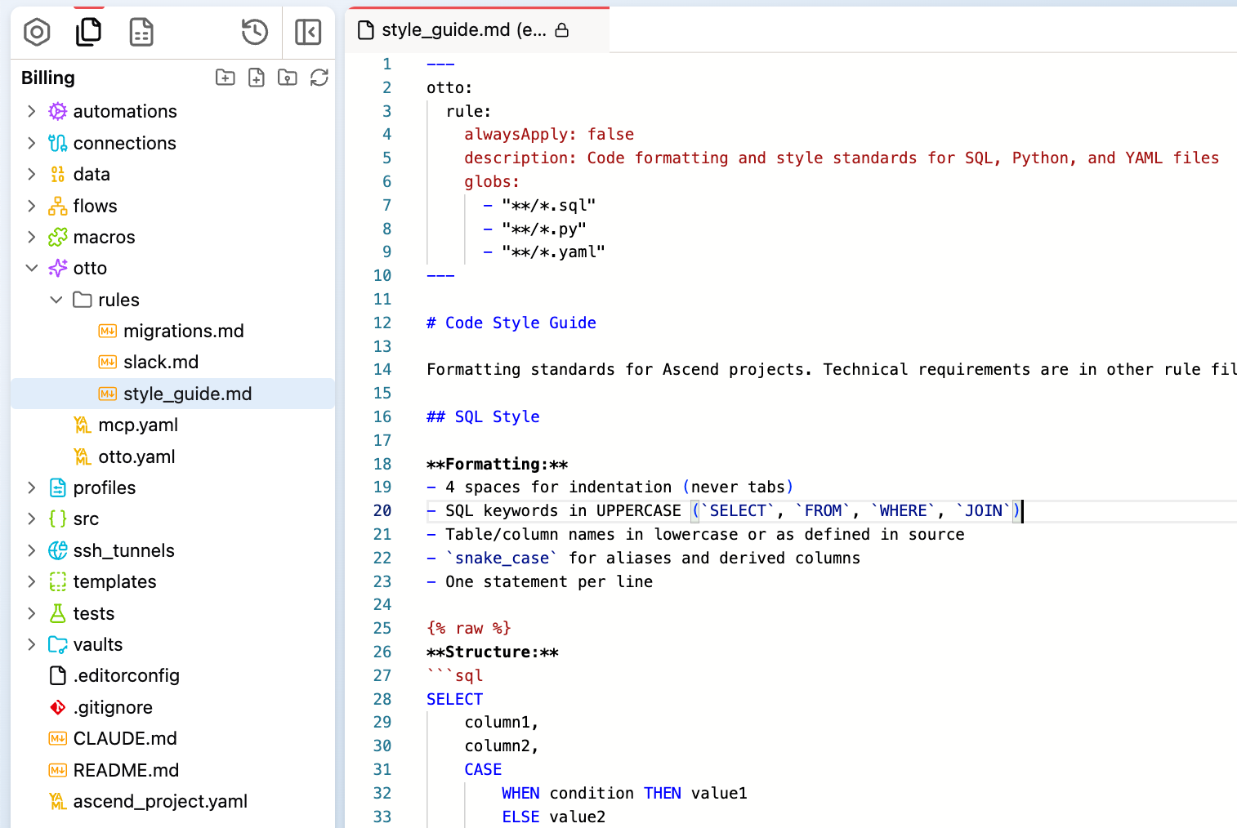The image size is (1237, 828).
Task: Click the tests flask icon
Action: coord(58,613)
